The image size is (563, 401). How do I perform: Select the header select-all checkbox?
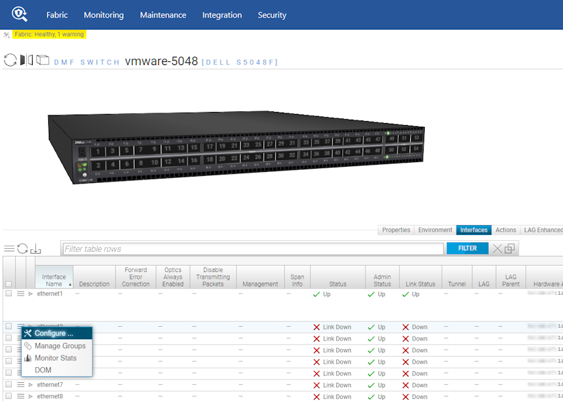[8, 284]
